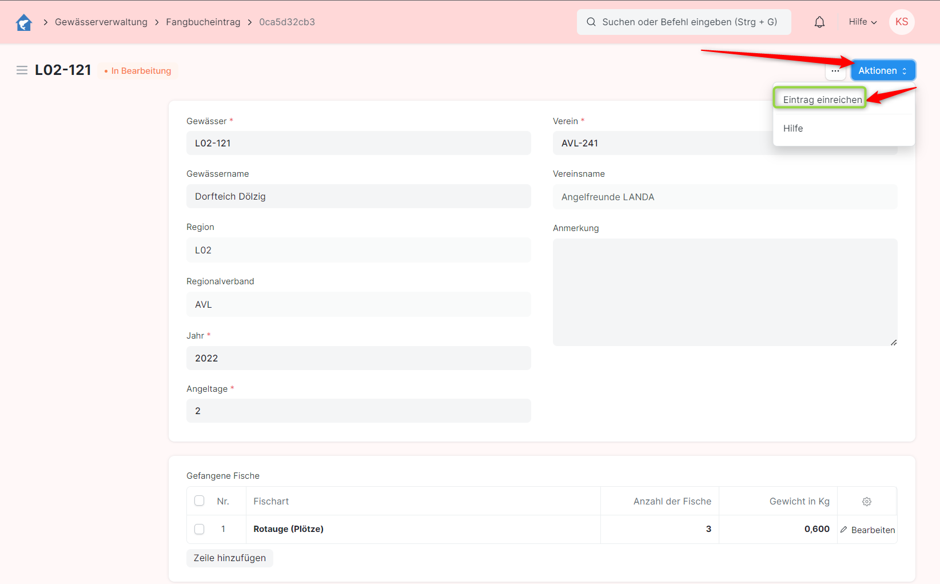Screen dimensions: 940x584
Task: Add a row with Zeile hinzufügen
Action: (x=229, y=558)
